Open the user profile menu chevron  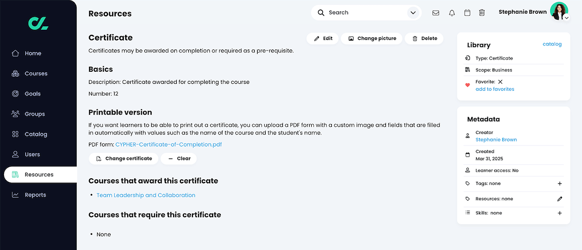[567, 18]
